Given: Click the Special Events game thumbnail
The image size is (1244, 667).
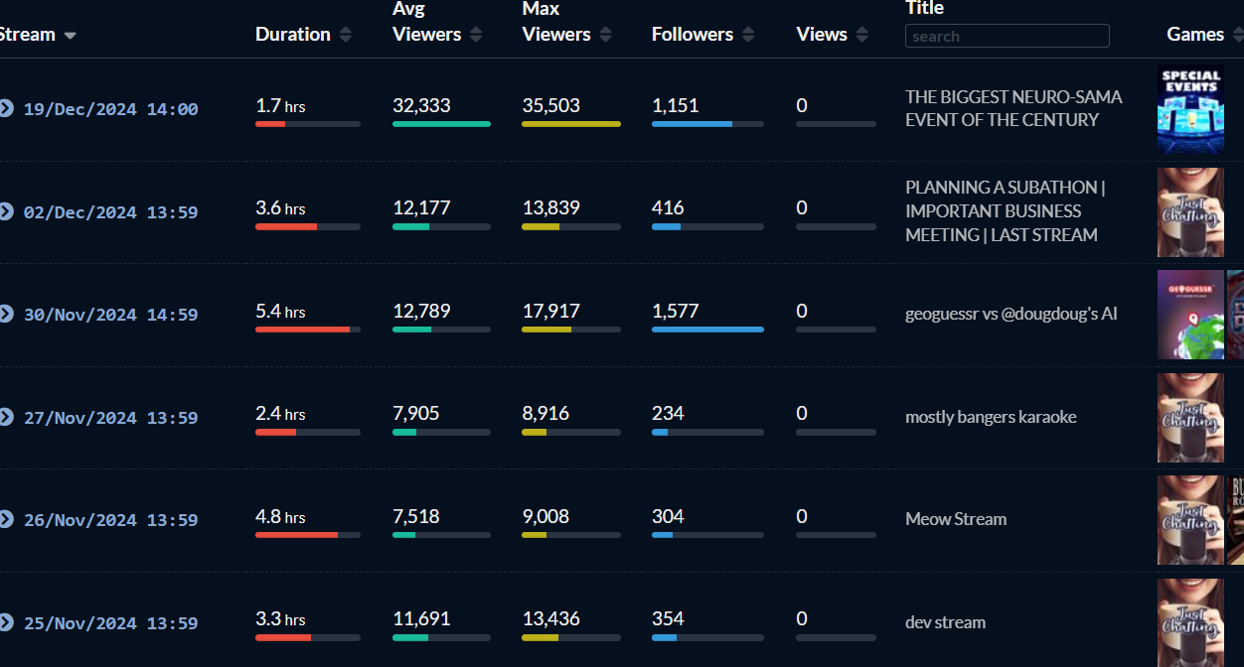Looking at the screenshot, I should (x=1190, y=109).
